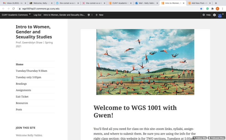
Task: Click the notifications counter showing 0
Action: click(x=214, y=15)
